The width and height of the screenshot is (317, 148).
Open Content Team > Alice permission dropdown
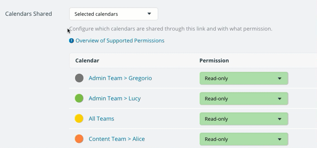pos(244,139)
